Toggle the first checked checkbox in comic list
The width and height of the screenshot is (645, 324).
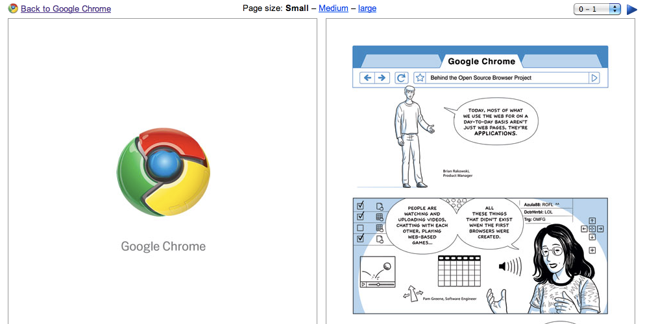tap(361, 206)
